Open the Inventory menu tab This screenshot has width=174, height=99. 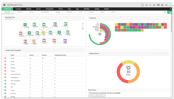(18, 9)
